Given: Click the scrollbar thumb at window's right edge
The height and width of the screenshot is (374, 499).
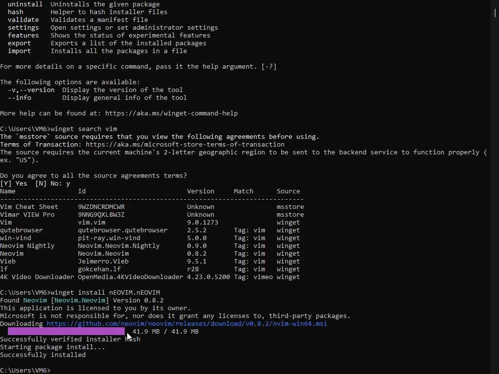Looking at the screenshot, I should coord(495,12).
